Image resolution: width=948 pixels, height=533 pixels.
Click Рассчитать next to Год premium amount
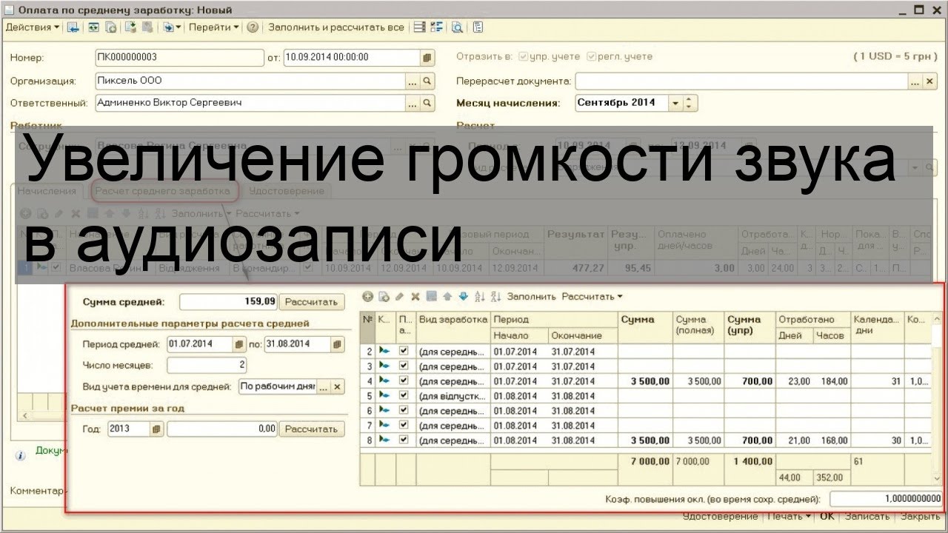[312, 429]
